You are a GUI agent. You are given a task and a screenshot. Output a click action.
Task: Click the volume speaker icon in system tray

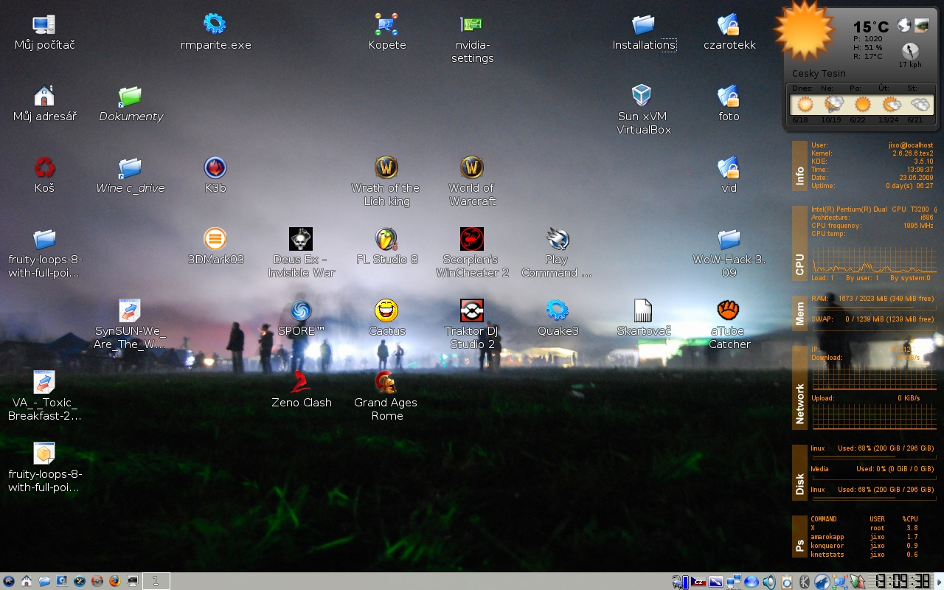(x=769, y=582)
